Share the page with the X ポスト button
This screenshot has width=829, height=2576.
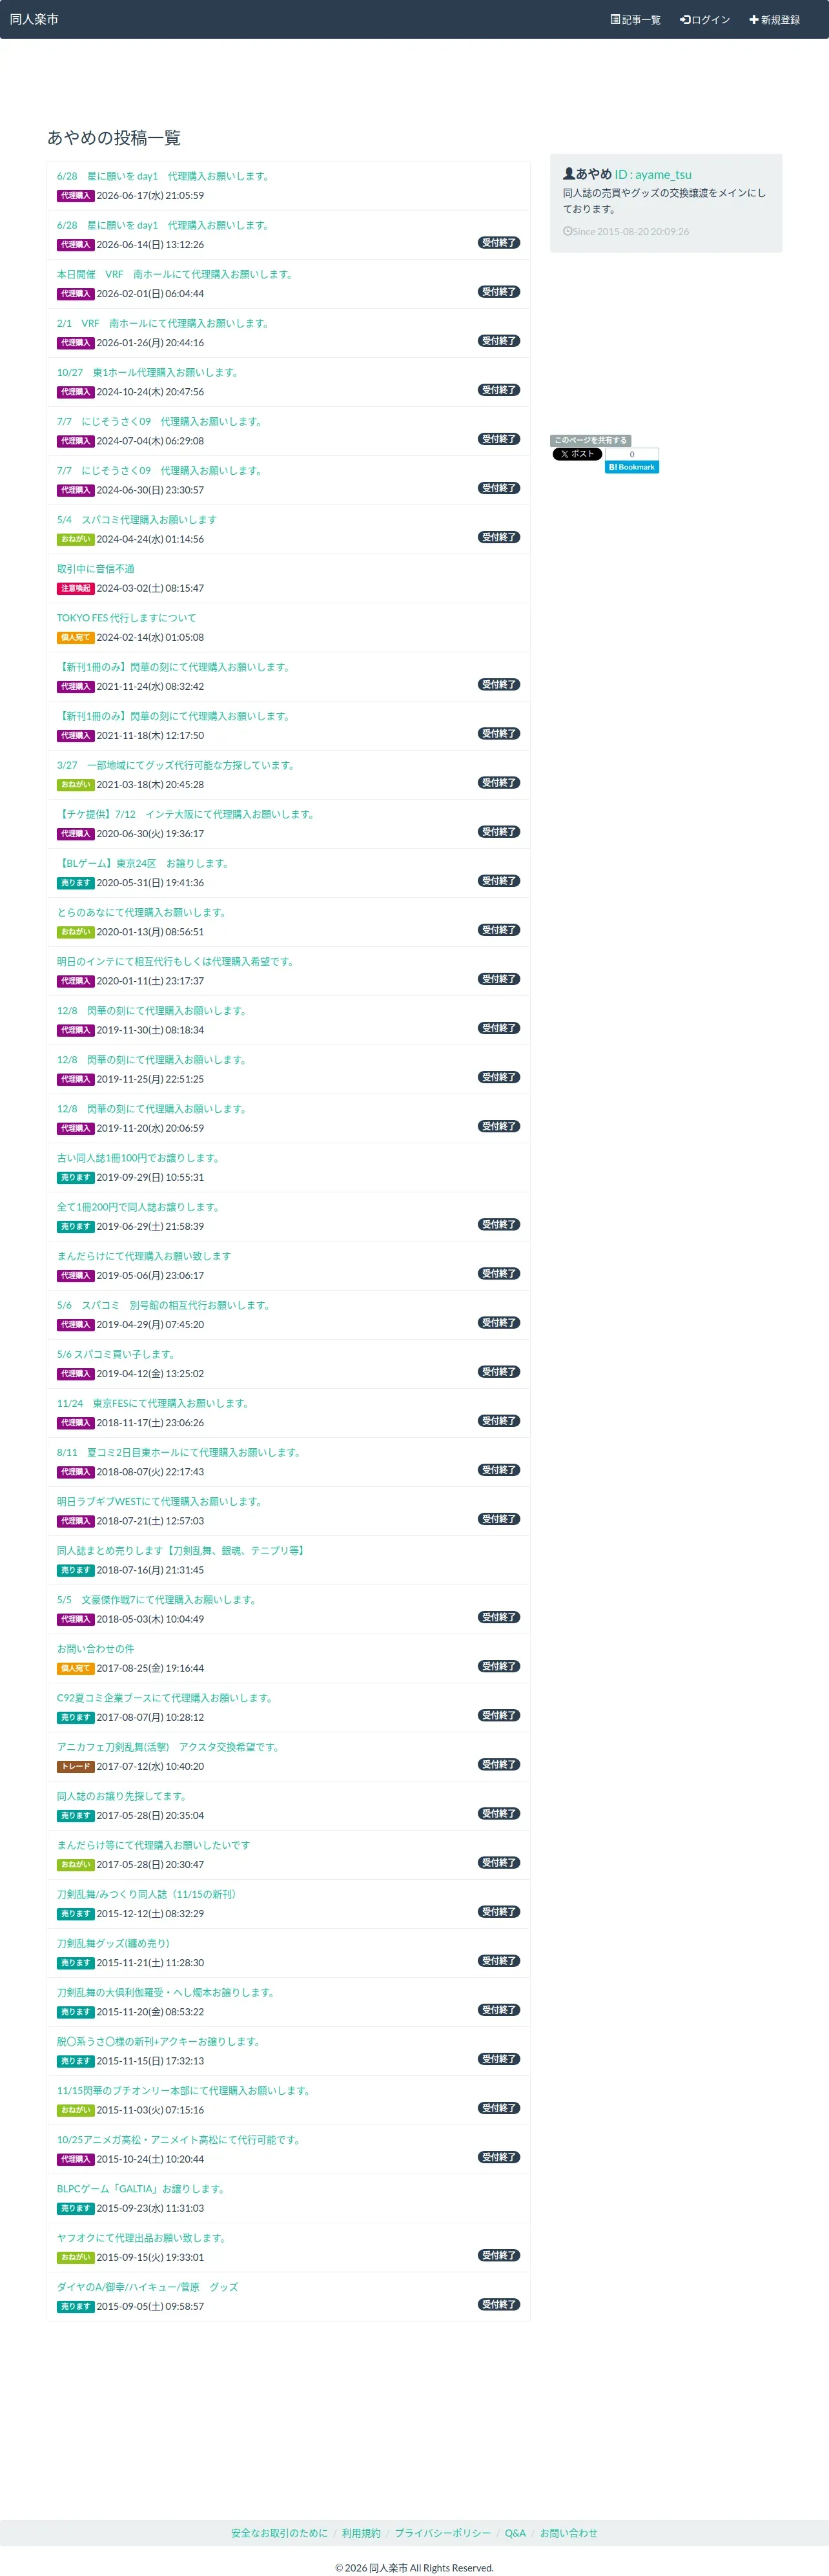(577, 454)
